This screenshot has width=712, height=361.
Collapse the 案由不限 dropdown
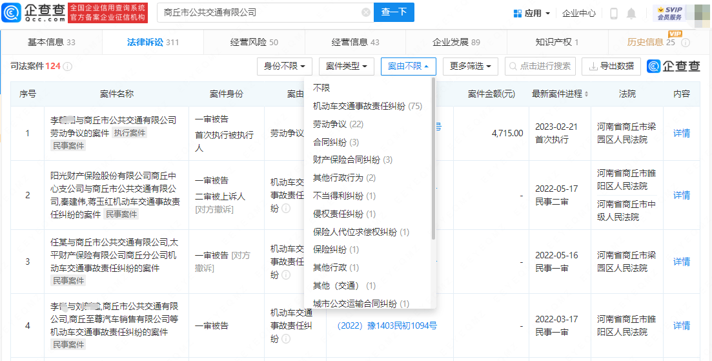[x=408, y=67]
